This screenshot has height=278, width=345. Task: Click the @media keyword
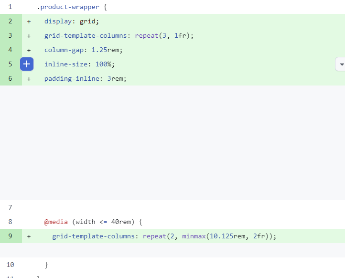[x=56, y=222]
